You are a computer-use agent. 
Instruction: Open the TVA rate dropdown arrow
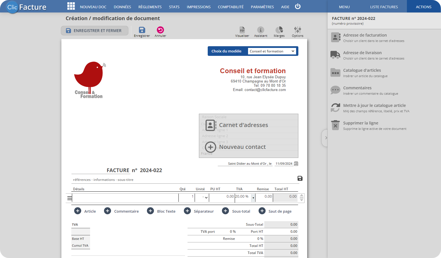pos(253,198)
